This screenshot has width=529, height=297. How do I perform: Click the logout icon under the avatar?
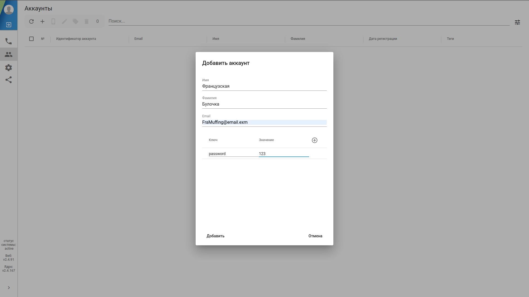pyautogui.click(x=9, y=25)
